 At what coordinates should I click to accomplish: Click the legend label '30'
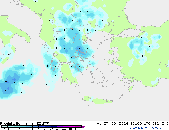coord(58,129)
